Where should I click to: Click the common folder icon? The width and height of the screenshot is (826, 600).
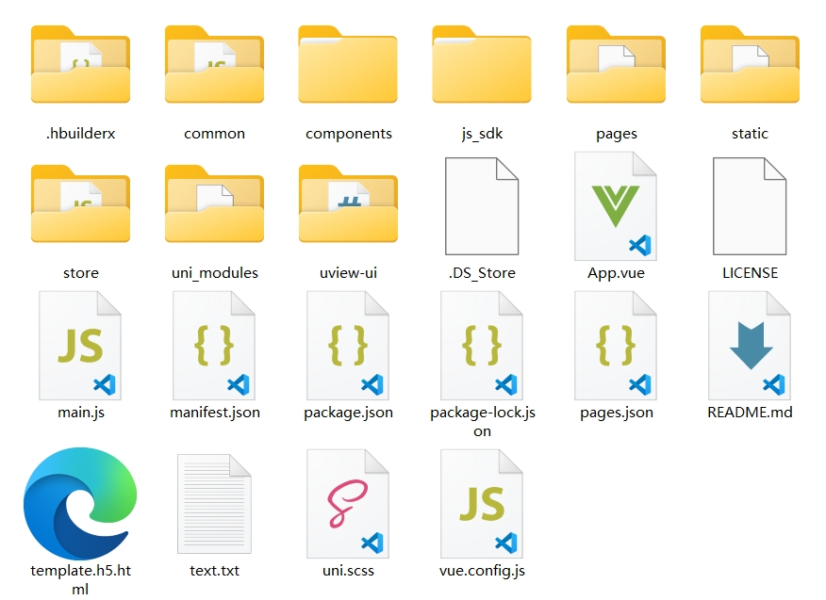point(214,65)
